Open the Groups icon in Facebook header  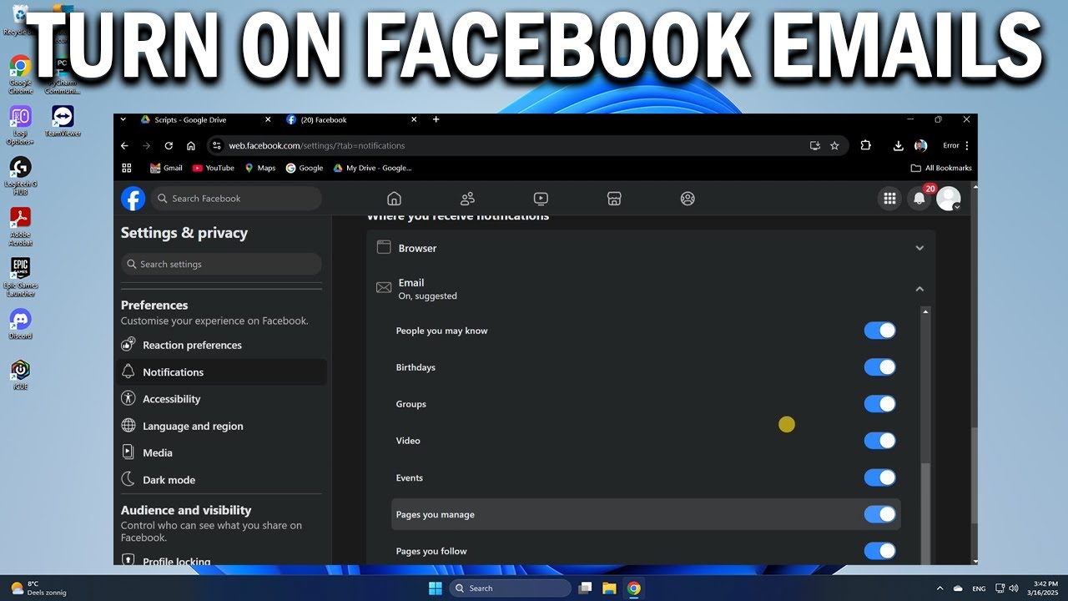pos(688,199)
